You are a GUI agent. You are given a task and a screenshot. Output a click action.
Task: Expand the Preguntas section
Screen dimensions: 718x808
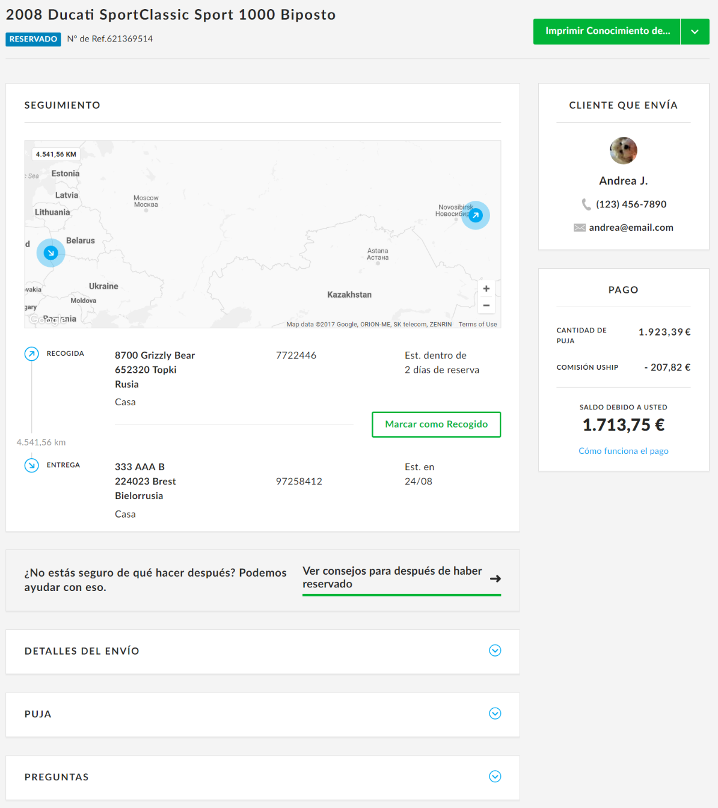pos(495,777)
